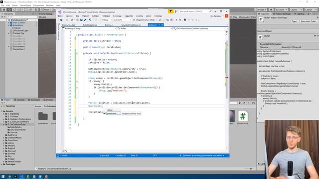
Task: Open the Assembly-CSharp project dropdown
Action: point(89,29)
